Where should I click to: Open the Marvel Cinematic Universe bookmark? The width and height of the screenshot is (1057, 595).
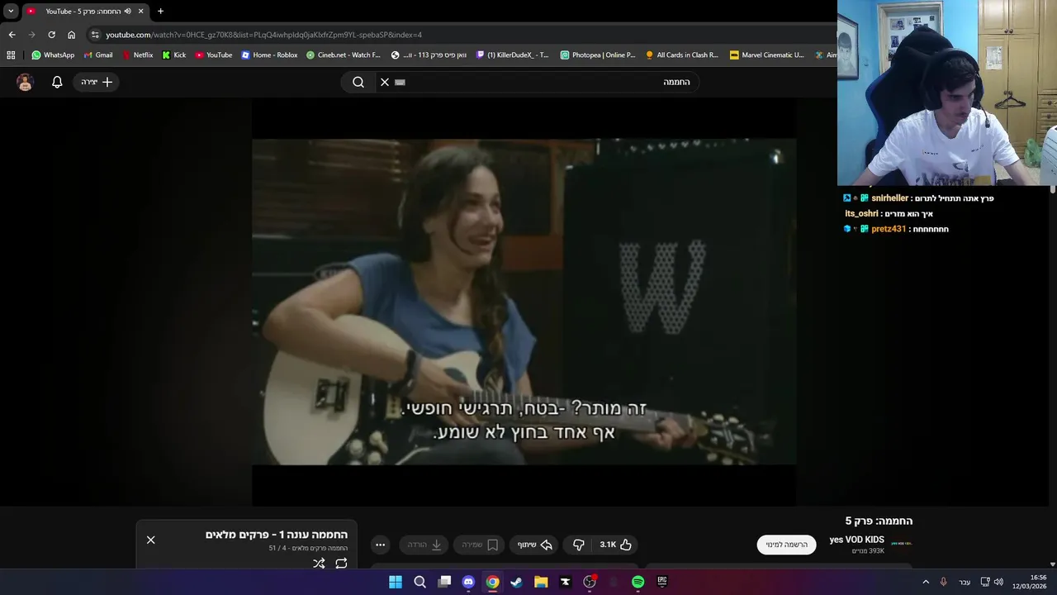(x=767, y=55)
